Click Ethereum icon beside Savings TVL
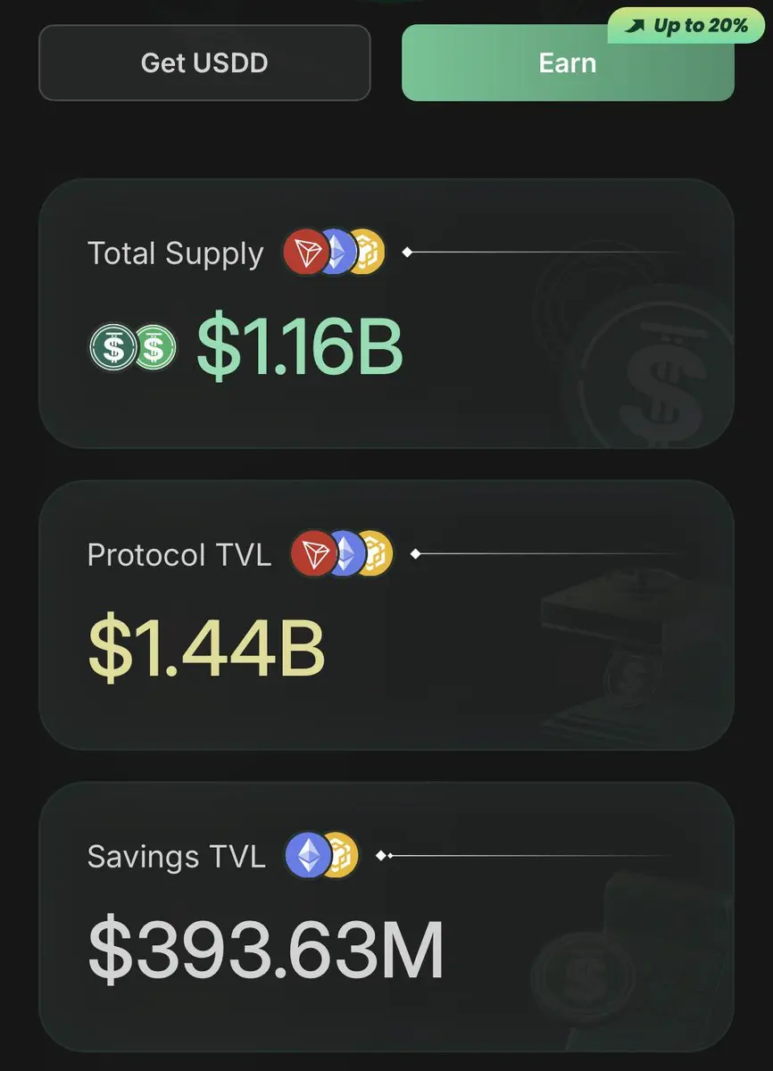 (x=307, y=855)
